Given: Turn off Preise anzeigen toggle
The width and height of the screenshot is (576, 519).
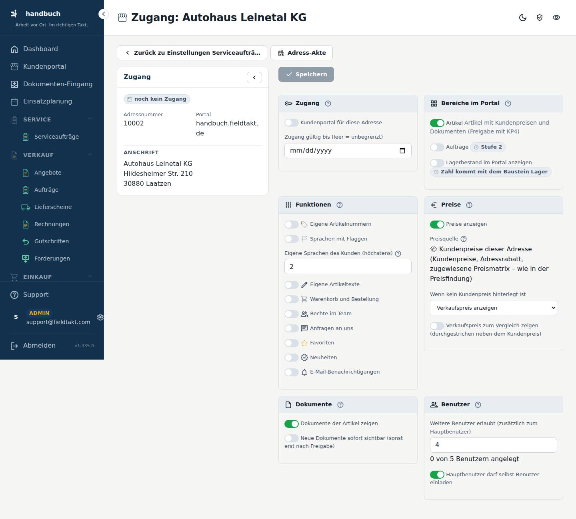Looking at the screenshot, I should pyautogui.click(x=437, y=225).
